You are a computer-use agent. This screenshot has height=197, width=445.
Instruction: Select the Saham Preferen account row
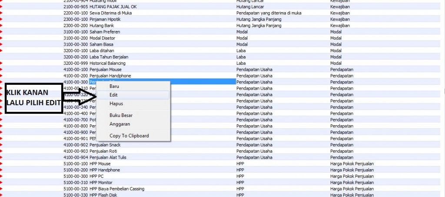click(x=104, y=32)
